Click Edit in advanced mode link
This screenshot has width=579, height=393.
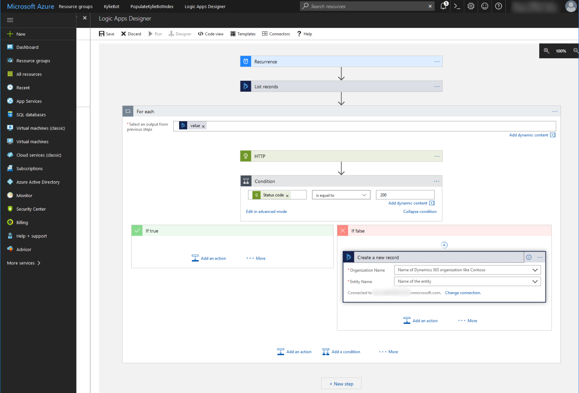point(266,212)
